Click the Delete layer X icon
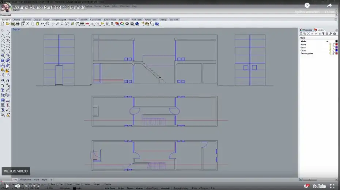The width and height of the screenshot is (340, 190). pyautogui.click(x=308, y=34)
